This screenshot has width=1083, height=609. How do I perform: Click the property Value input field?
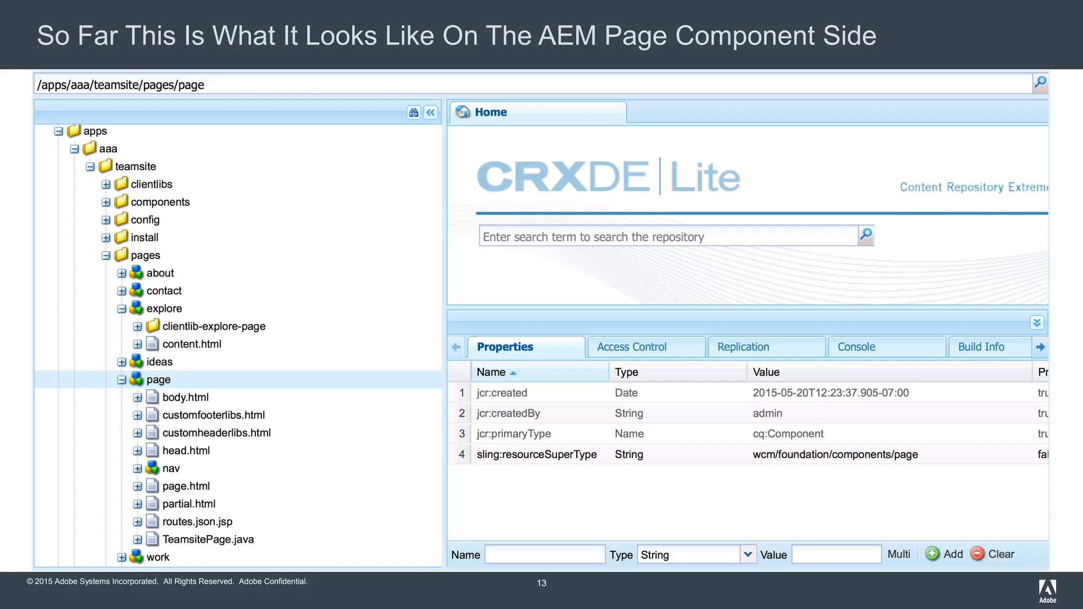837,555
